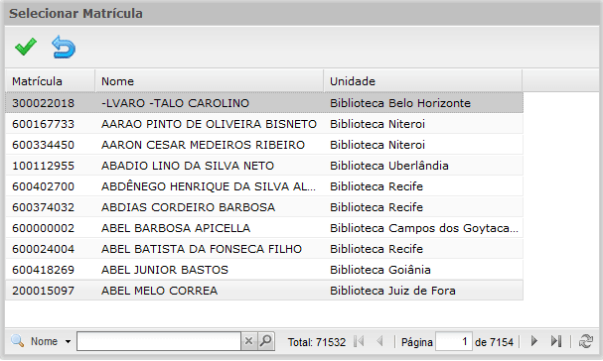Refresh the list with the reload icon

[586, 341]
